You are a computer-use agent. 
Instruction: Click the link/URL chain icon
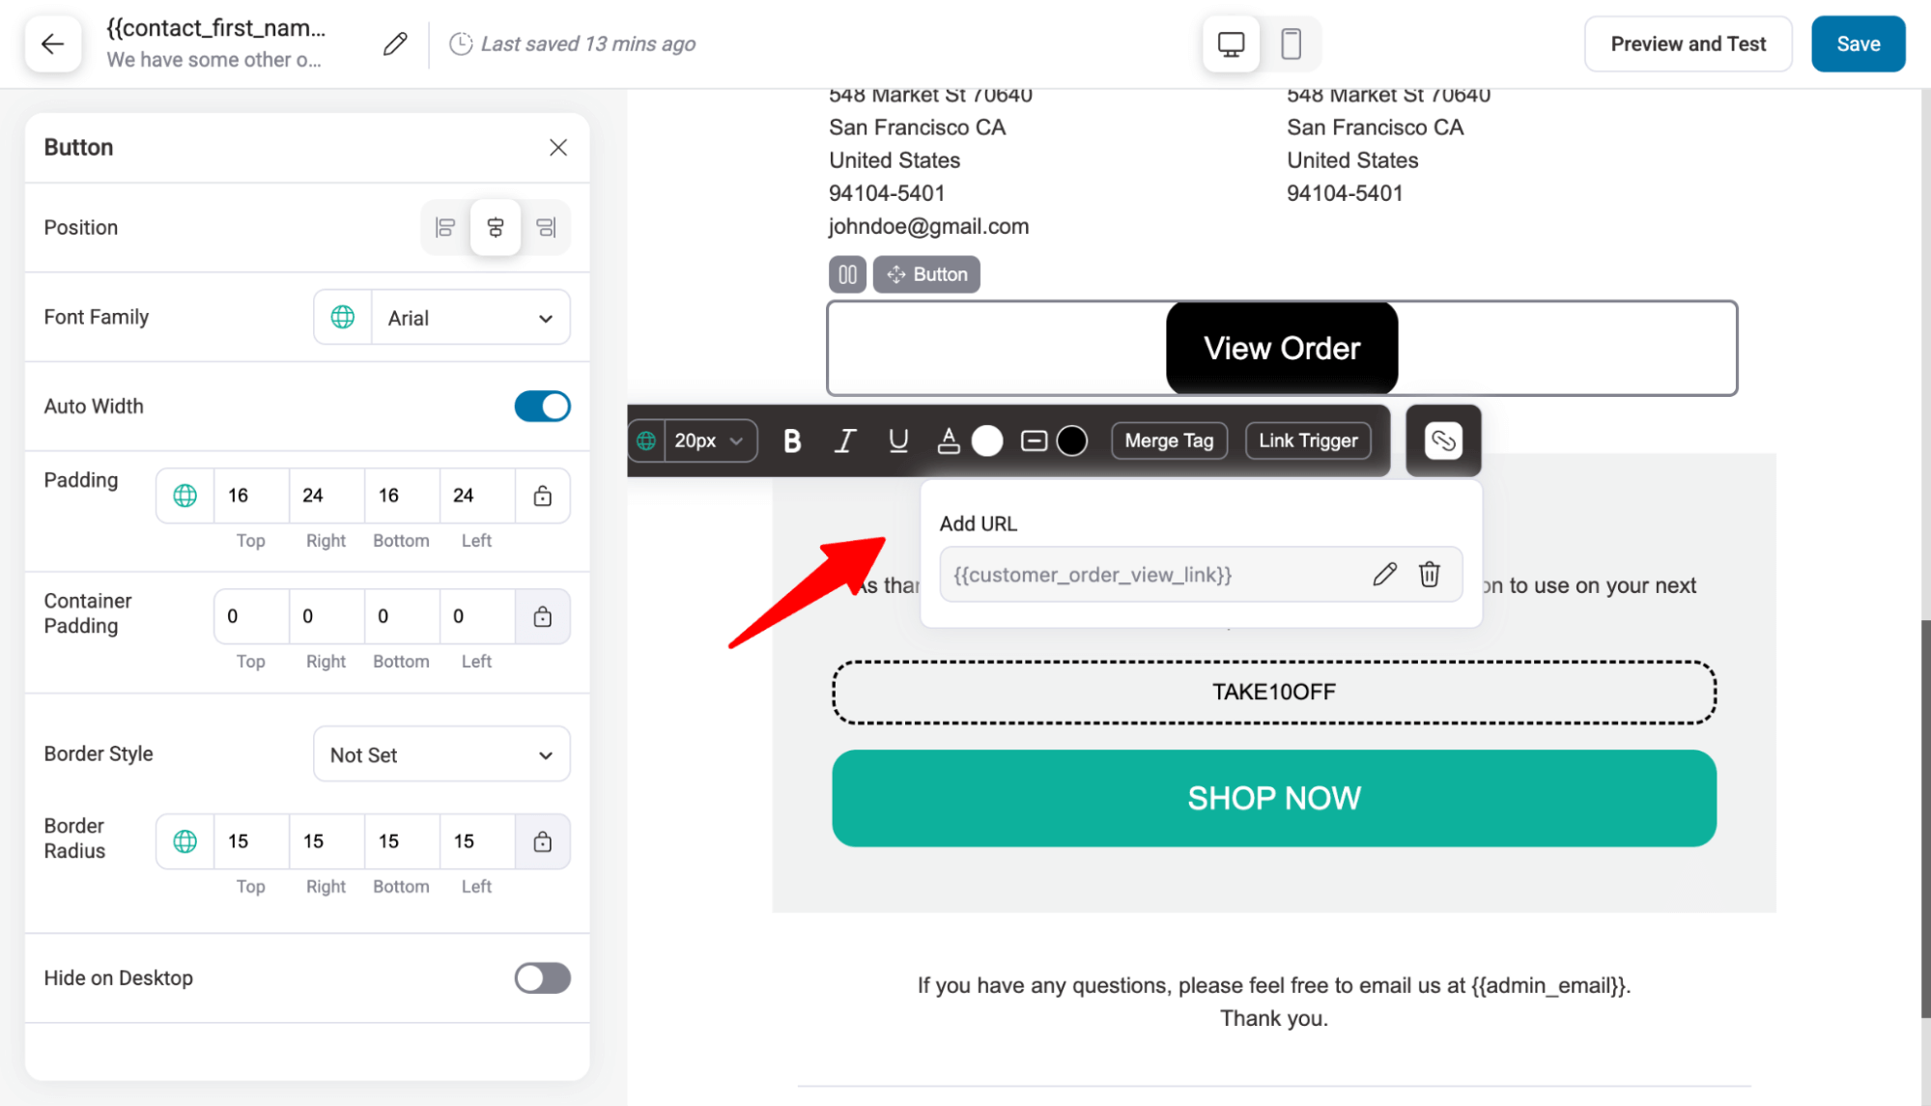1441,439
